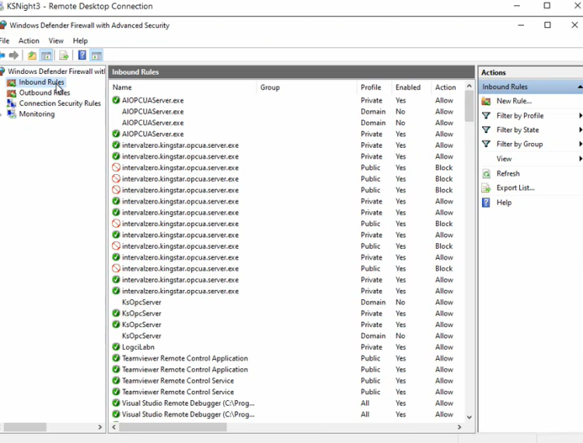
Task: Click the Refresh icon in Actions pane
Action: 486,173
